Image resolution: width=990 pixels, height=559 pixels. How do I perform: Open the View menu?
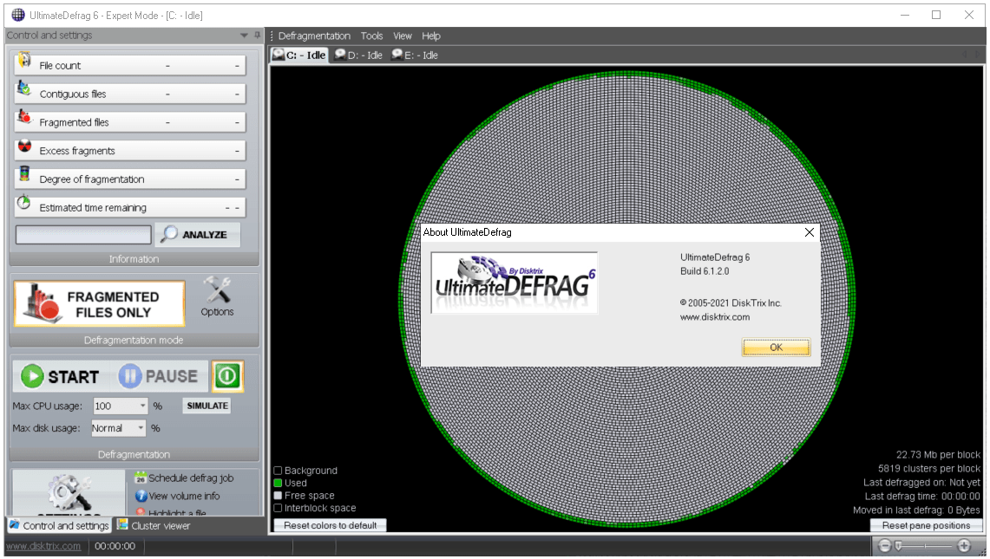tap(403, 36)
